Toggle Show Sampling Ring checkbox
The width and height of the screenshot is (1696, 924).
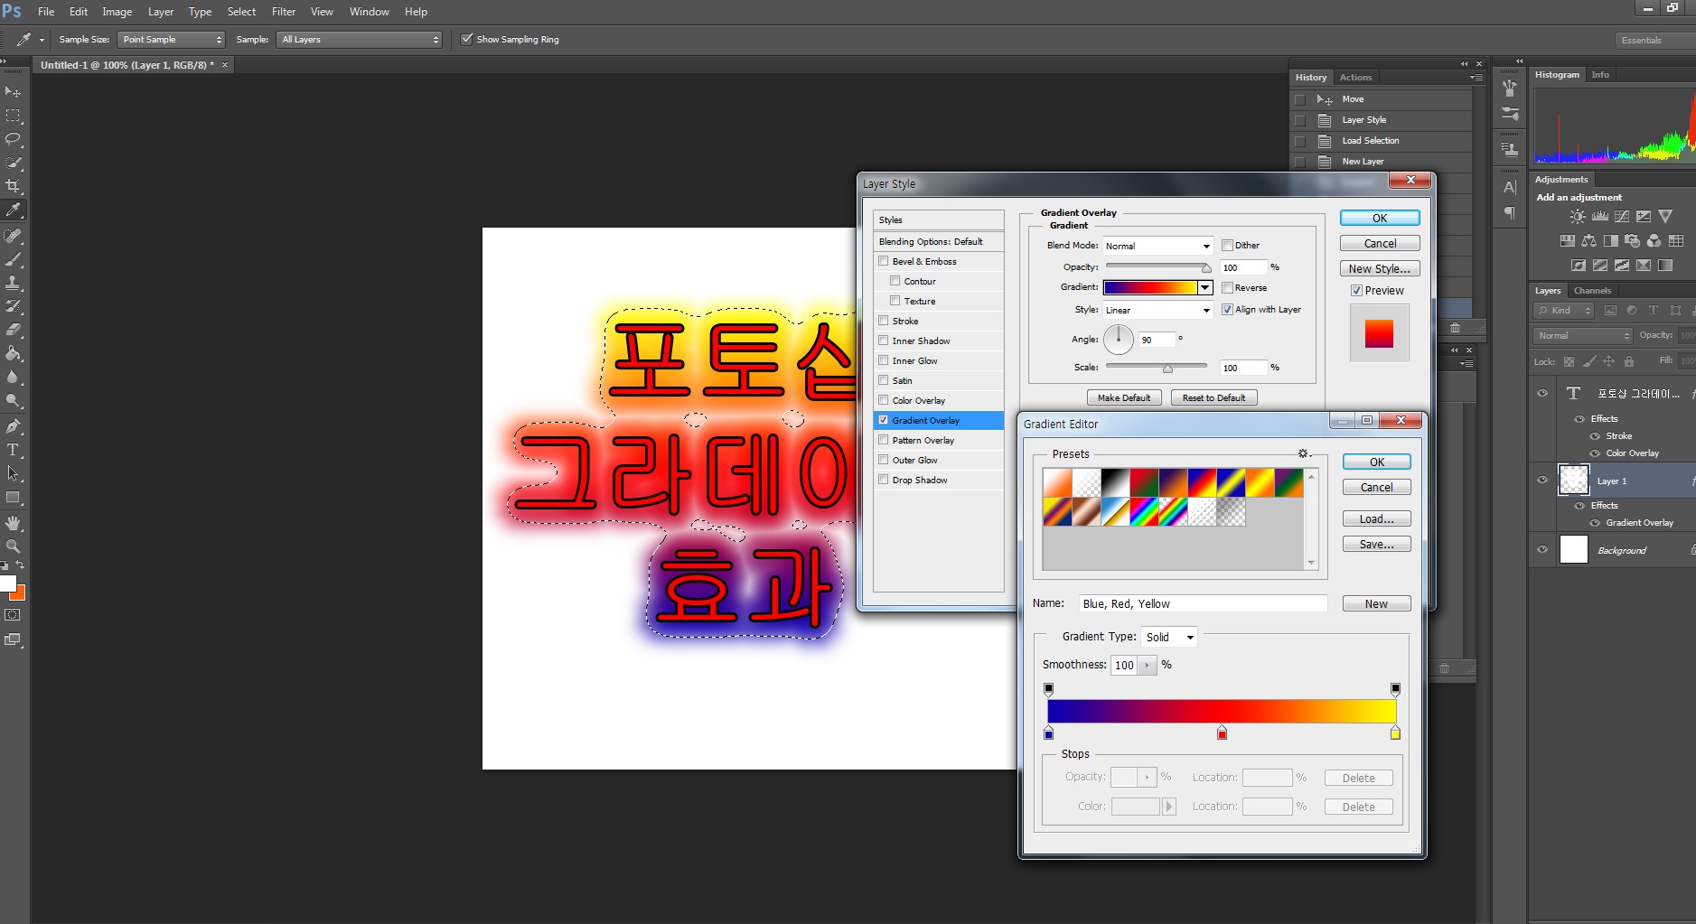467,39
